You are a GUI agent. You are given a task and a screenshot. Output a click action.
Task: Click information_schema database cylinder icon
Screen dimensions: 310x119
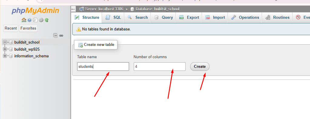tap(11, 56)
